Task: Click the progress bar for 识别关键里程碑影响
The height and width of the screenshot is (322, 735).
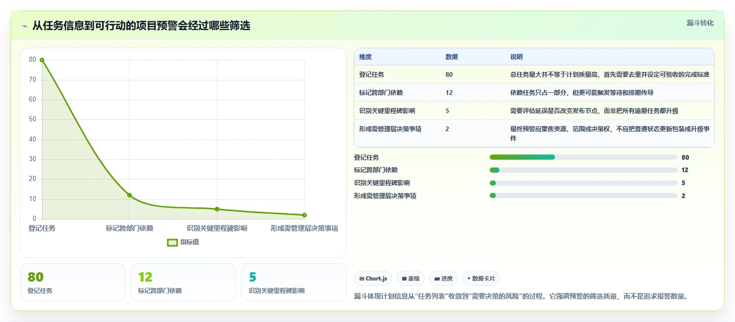Action: [584, 183]
